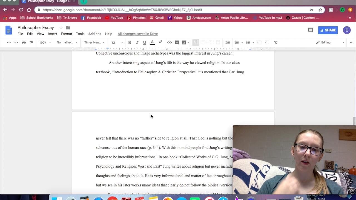The image size is (356, 200).
Task: Click the browser back arrow
Action: point(5,10)
